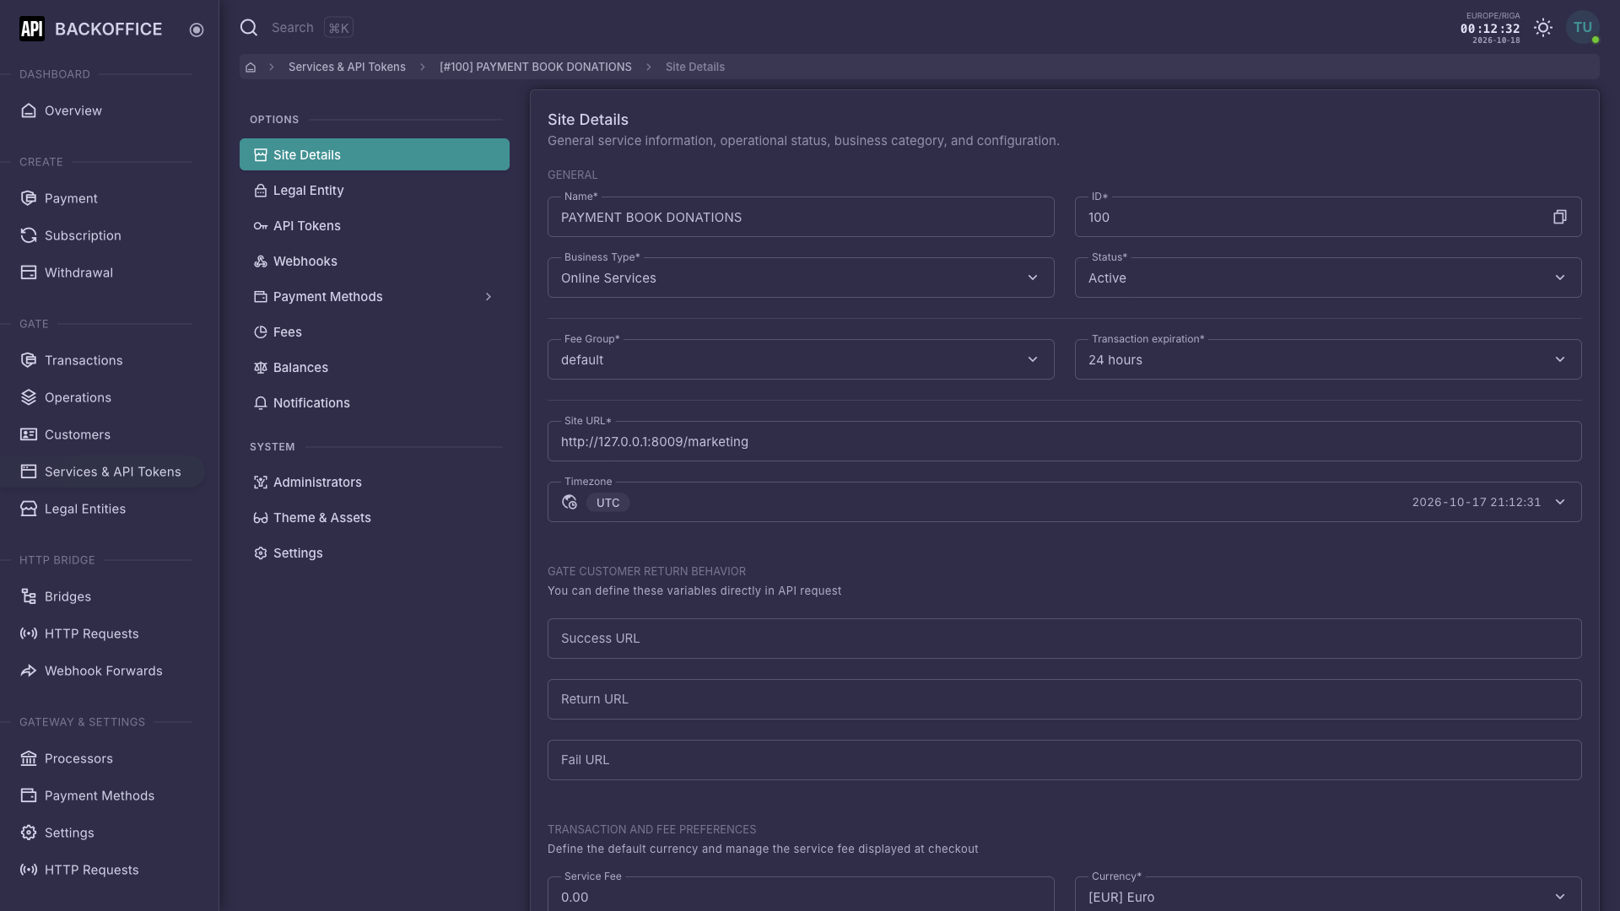Open Theme & Assets page
This screenshot has width=1620, height=911.
pyautogui.click(x=375, y=518)
